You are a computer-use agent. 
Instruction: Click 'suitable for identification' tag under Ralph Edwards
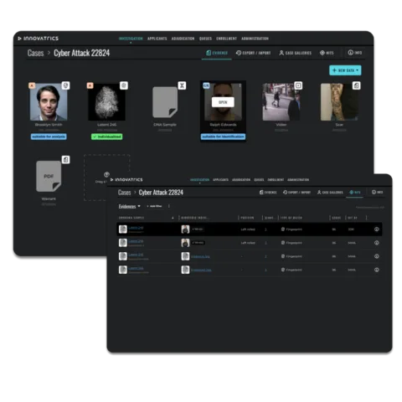[223, 137]
